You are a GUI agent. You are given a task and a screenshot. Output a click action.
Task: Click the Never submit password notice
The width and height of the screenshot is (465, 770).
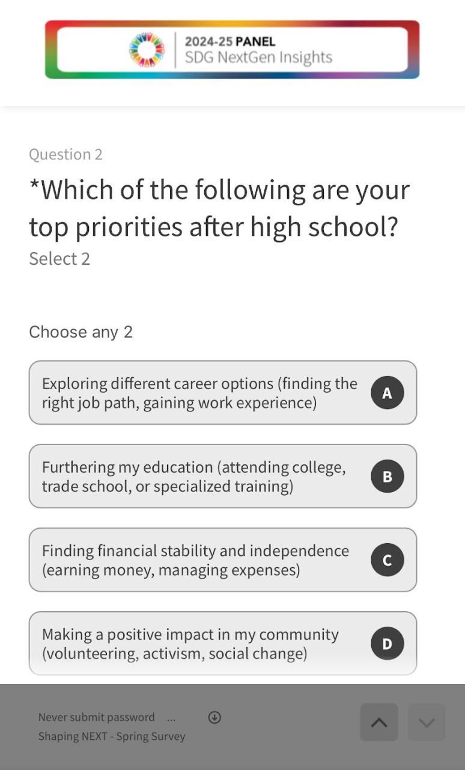point(97,717)
